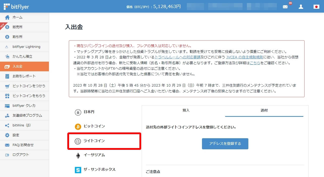Click the かんたん積立 savings icon
The image size is (324, 177).
[x=7, y=56]
